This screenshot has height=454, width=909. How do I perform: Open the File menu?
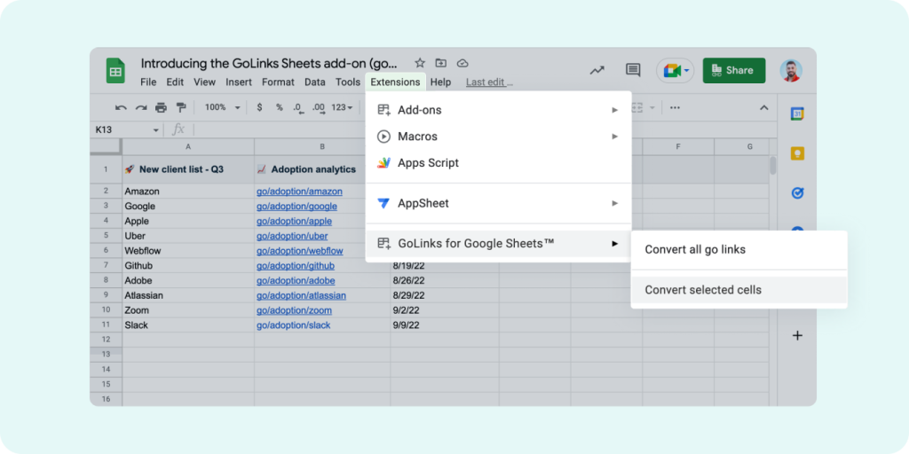click(148, 82)
